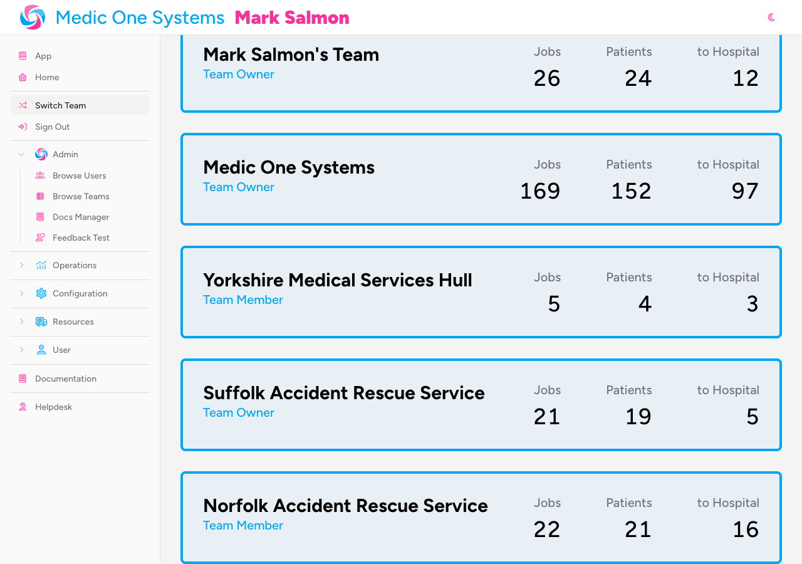Open the Medic One Systems team card
Image resolution: width=802 pixels, height=564 pixels.
(481, 179)
